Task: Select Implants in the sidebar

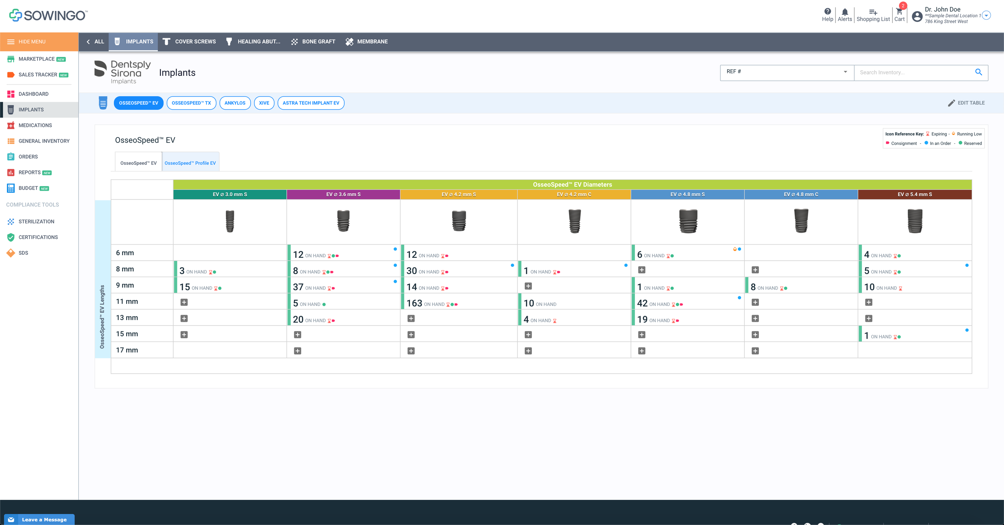Action: tap(39, 109)
